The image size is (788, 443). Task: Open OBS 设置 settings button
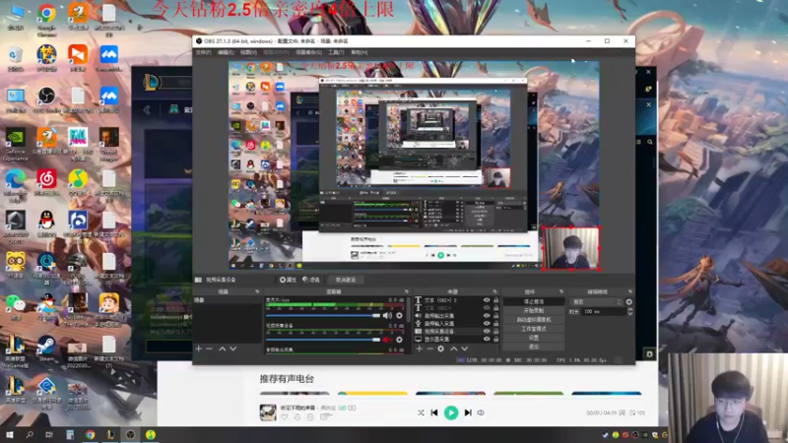pyautogui.click(x=534, y=338)
